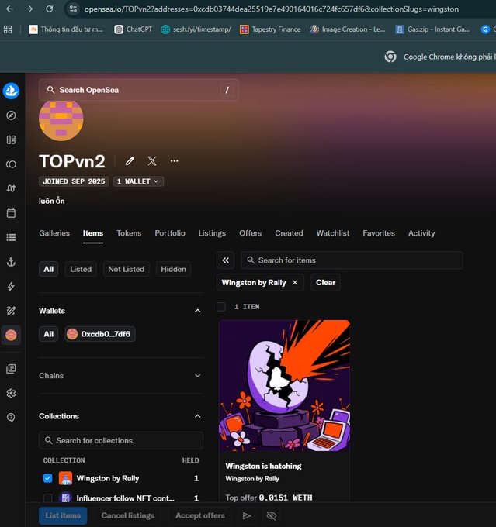
Task: Open the Gas.zip bookmark
Action: pos(432,29)
